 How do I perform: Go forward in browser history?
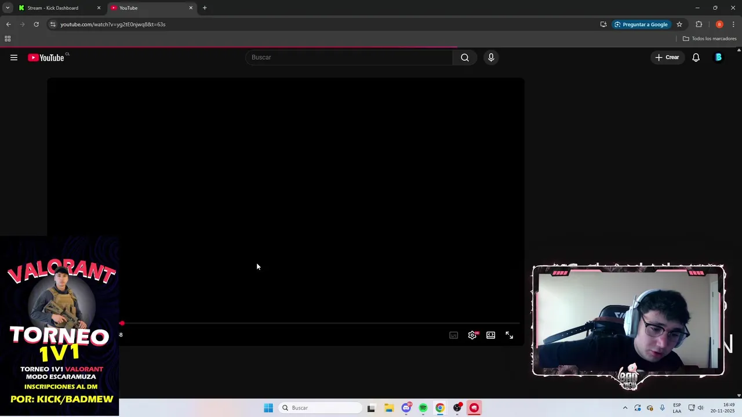pos(22,24)
